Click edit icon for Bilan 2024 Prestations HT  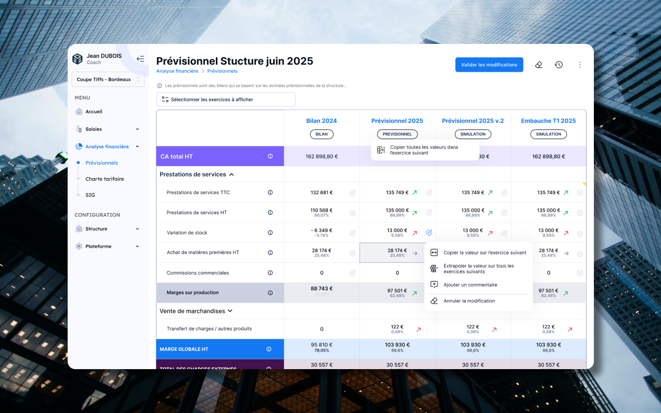353,213
